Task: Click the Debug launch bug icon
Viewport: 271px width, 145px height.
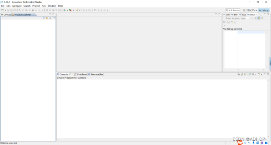Action: 65,10
